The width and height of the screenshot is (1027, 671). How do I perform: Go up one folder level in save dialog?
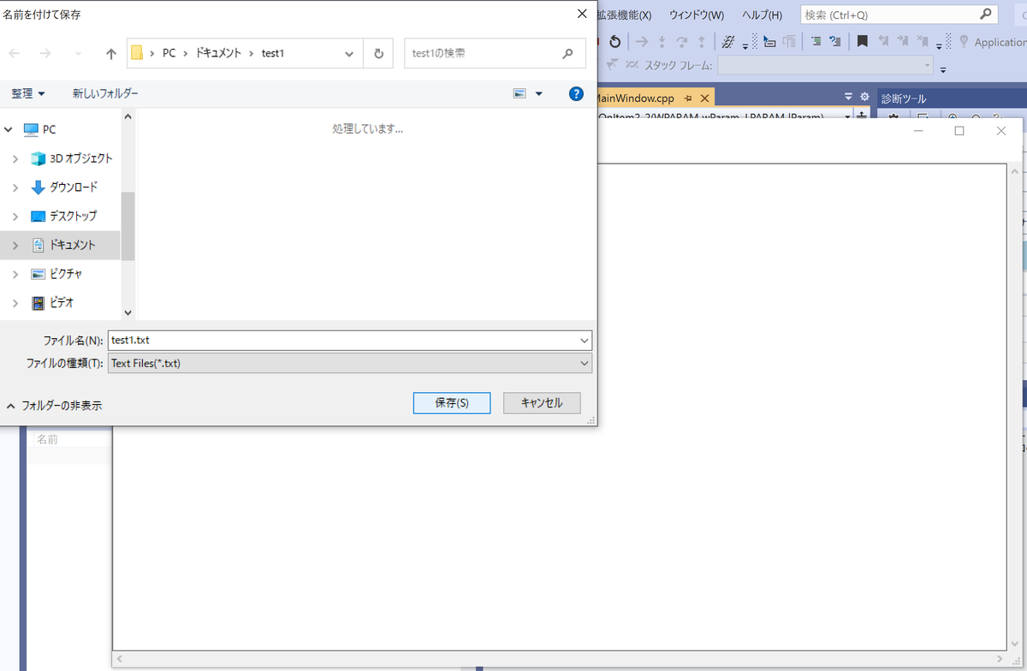pos(110,53)
